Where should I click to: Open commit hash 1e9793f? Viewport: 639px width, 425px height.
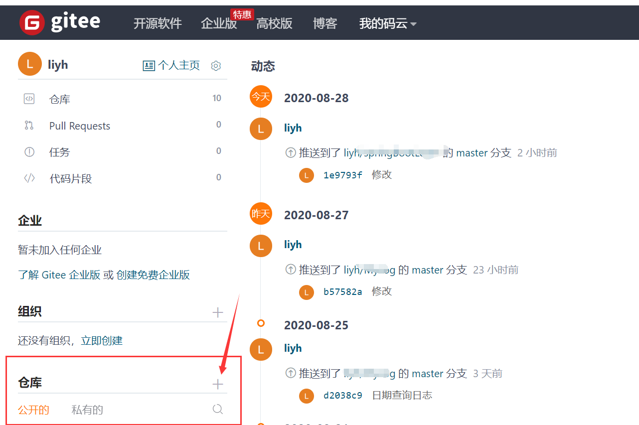point(343,175)
